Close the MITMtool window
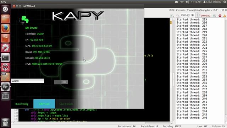The width and height of the screenshot is (227, 128). coord(14,6)
